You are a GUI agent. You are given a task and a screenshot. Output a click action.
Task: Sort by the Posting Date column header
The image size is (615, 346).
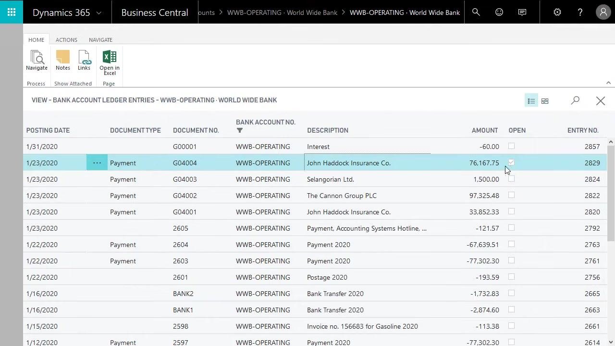point(48,130)
